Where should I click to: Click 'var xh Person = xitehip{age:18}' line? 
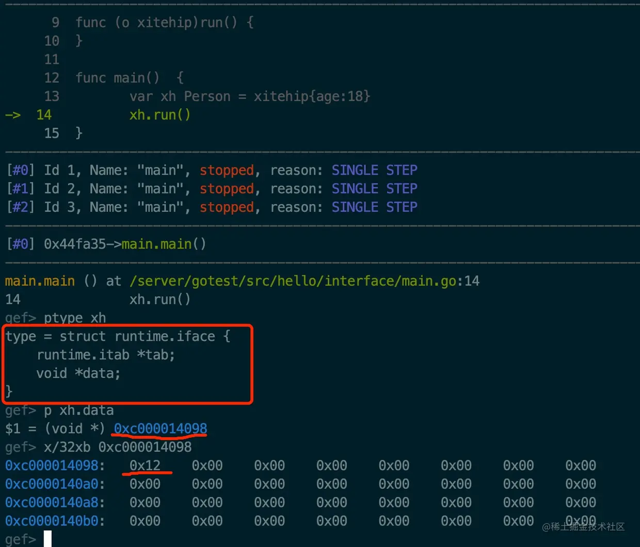(250, 96)
